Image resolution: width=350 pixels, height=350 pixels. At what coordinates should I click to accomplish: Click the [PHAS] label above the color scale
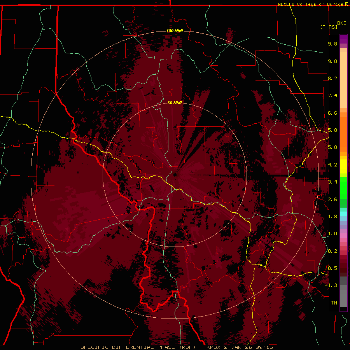pyautogui.click(x=329, y=27)
